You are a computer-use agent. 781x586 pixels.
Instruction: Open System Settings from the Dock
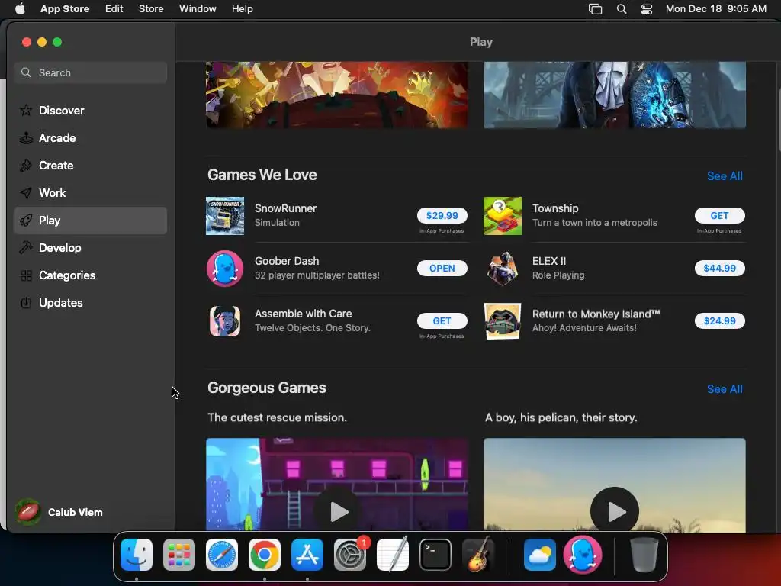(349, 555)
